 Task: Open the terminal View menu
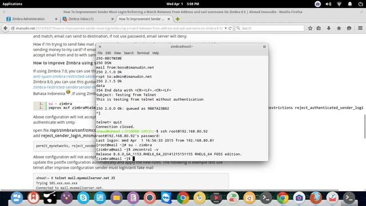coord(117,53)
